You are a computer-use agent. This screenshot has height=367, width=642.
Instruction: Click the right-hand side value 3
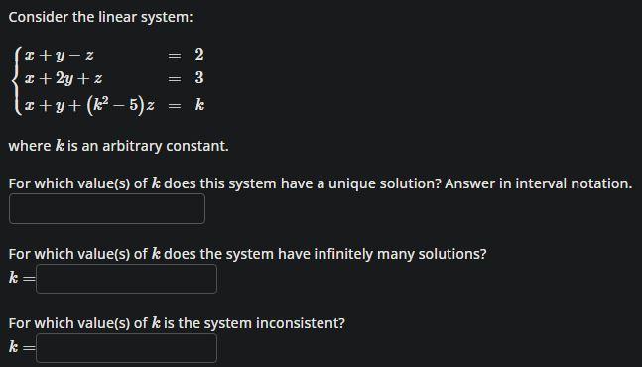coord(199,77)
